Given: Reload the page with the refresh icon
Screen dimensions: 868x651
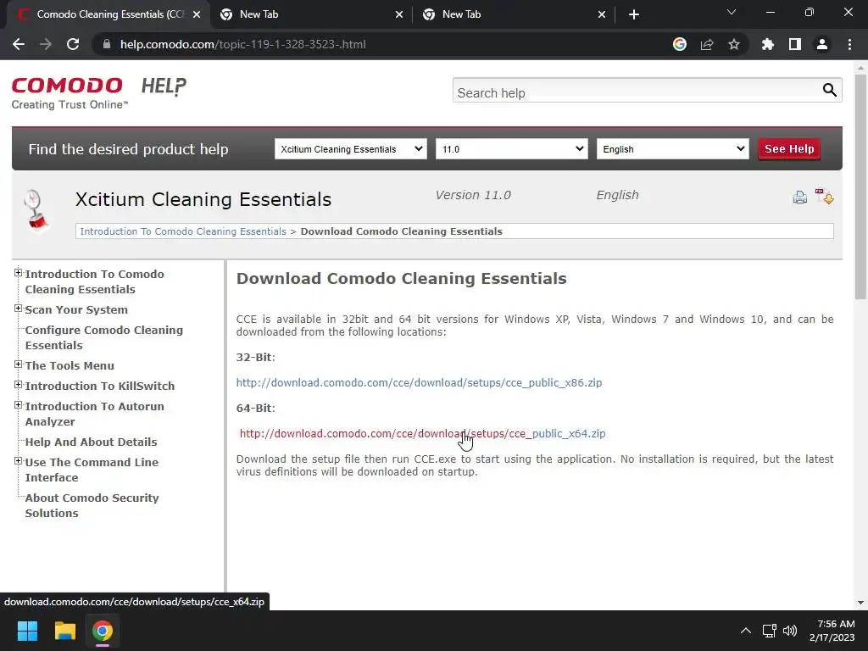Looking at the screenshot, I should coord(73,44).
